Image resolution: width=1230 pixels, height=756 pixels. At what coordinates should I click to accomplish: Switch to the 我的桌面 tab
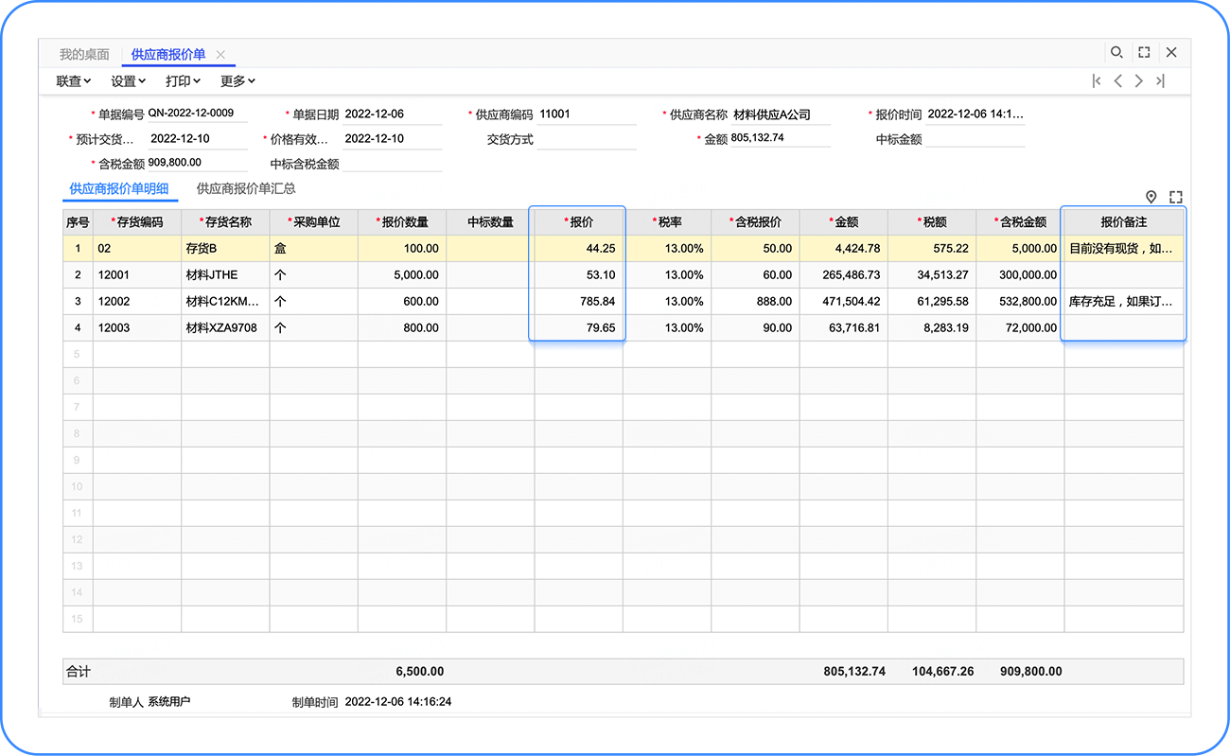point(84,55)
